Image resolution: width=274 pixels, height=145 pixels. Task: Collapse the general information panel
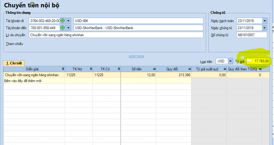click(x=137, y=56)
